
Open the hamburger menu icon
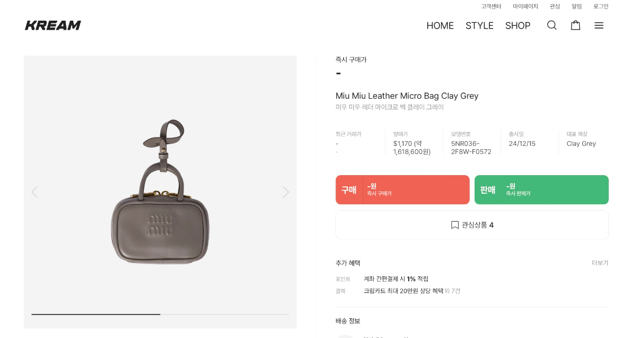[x=599, y=25]
